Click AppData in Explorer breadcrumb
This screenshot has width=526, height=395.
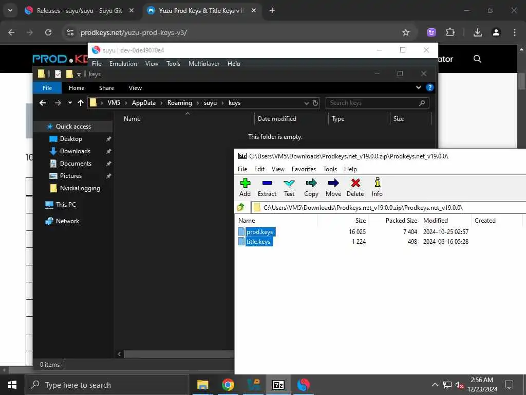[x=144, y=103]
